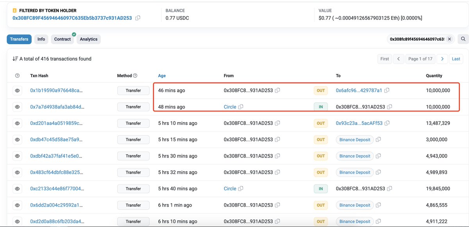Image resolution: width=469 pixels, height=227 pixels.
Task: Go to the First page
Action: click(385, 59)
